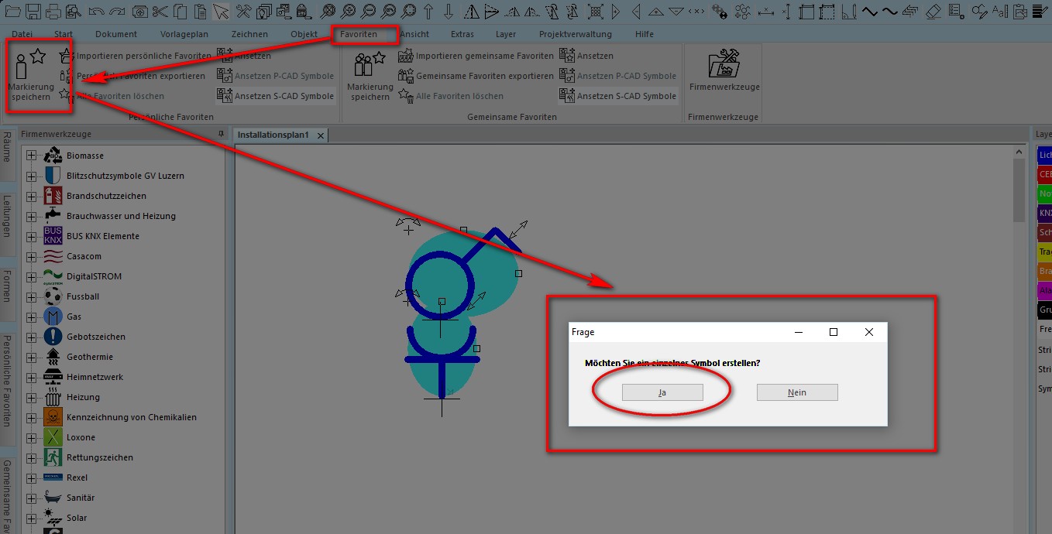
Task: Open the Favoriten ribbon tab
Action: 359,34
